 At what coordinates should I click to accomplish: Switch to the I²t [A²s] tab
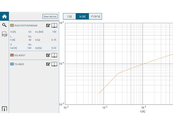pos(95,17)
